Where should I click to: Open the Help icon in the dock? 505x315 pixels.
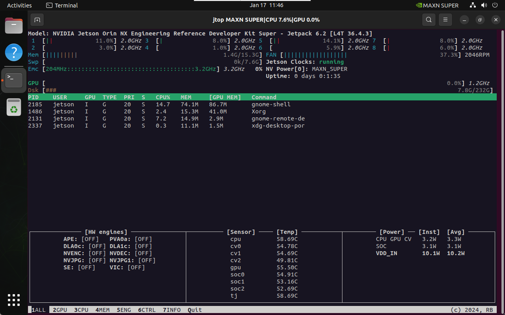[14, 52]
